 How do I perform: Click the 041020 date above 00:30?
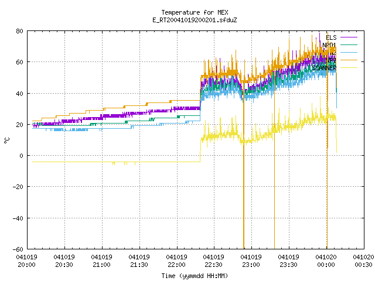click(363, 257)
